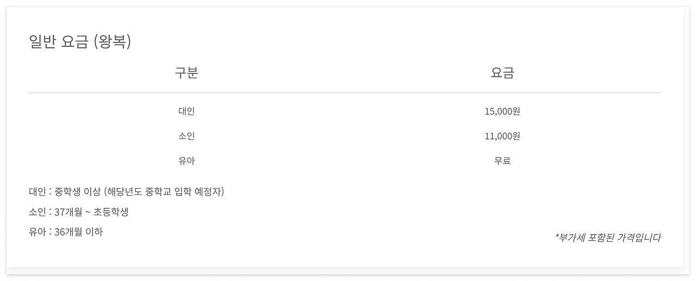Image resolution: width=696 pixels, height=281 pixels.
Task: Click the 소인 label in the notes
Action: (x=37, y=211)
